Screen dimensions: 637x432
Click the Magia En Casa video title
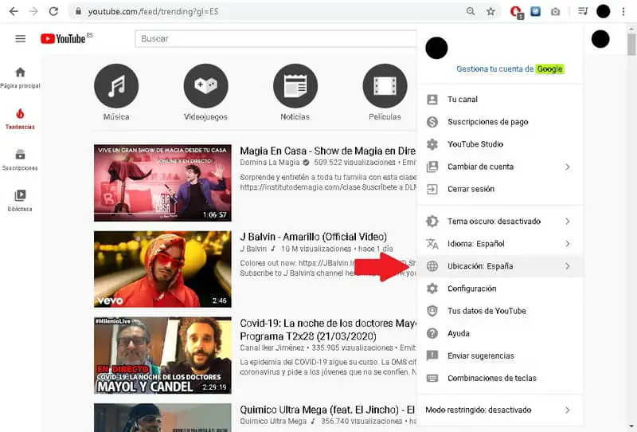[328, 151]
